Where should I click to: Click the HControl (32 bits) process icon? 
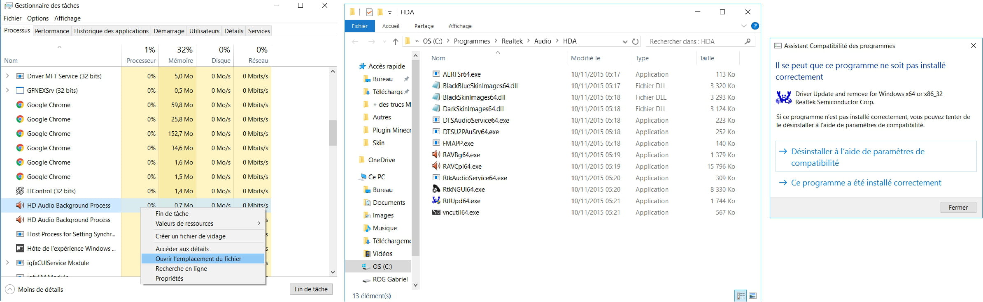(x=20, y=191)
